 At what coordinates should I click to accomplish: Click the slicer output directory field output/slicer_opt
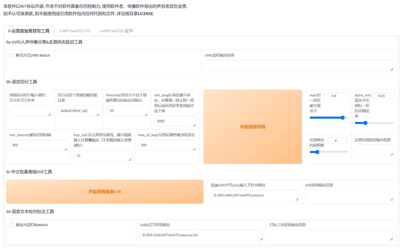[78, 111]
